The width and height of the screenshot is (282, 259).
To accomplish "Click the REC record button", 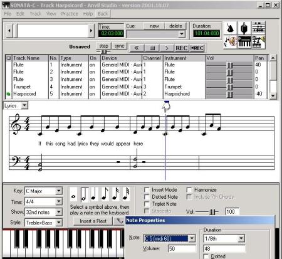I will (x=182, y=48).
